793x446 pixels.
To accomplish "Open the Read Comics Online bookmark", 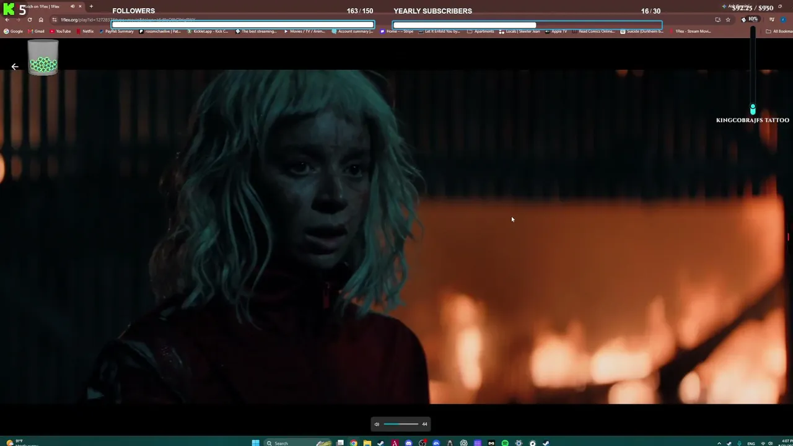I will [593, 31].
